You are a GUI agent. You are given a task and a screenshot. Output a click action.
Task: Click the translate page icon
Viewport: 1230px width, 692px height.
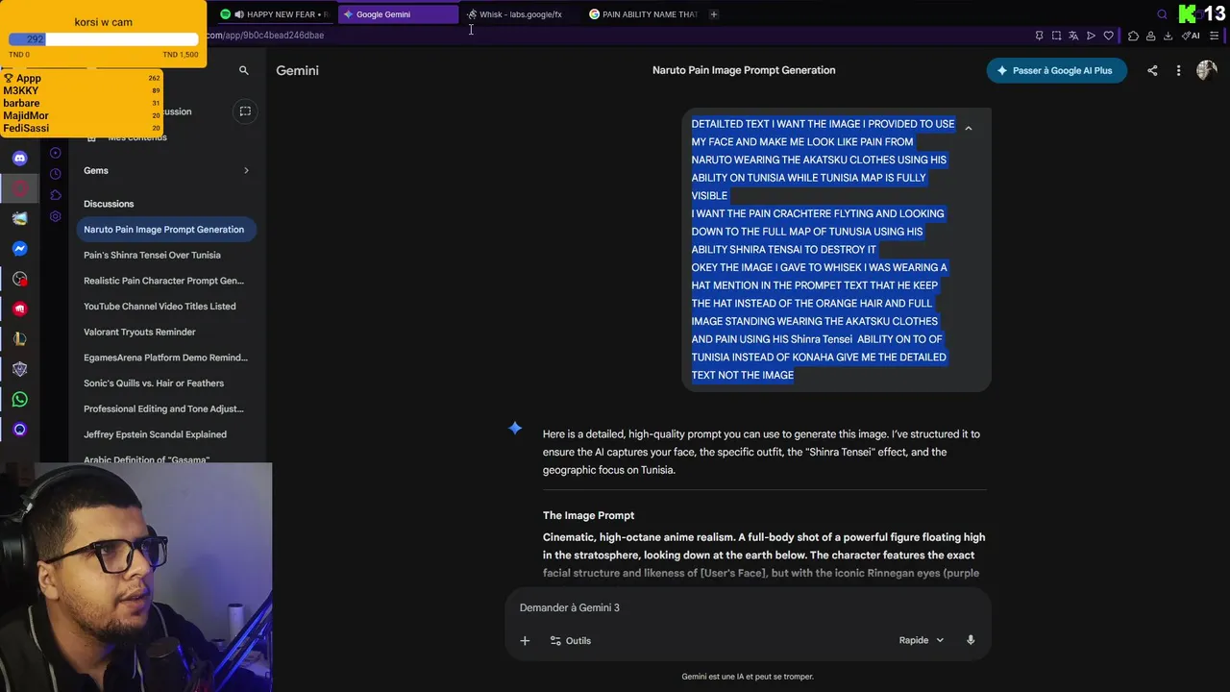pos(1073,36)
